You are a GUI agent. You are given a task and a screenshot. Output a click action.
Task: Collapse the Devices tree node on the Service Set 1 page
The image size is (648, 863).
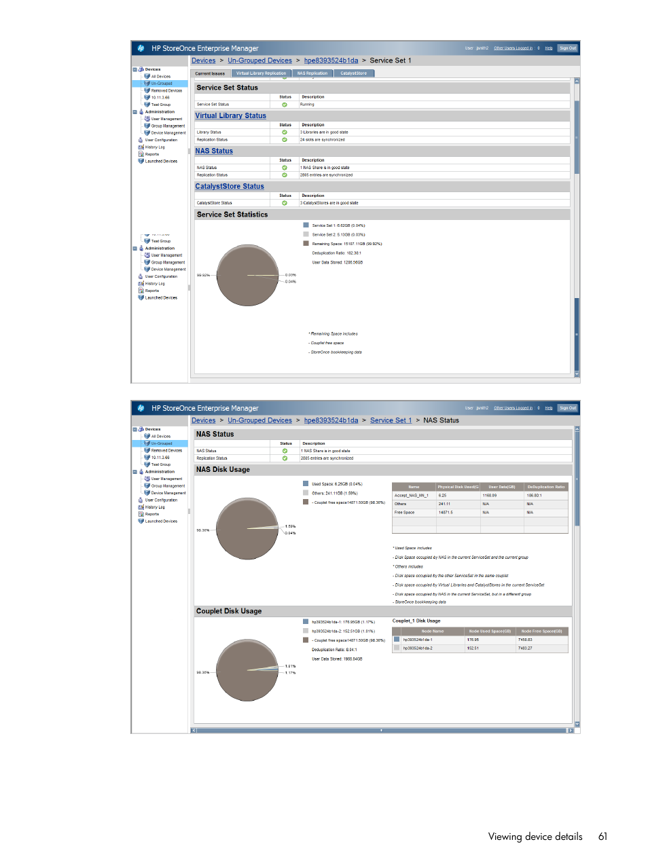tap(134, 69)
